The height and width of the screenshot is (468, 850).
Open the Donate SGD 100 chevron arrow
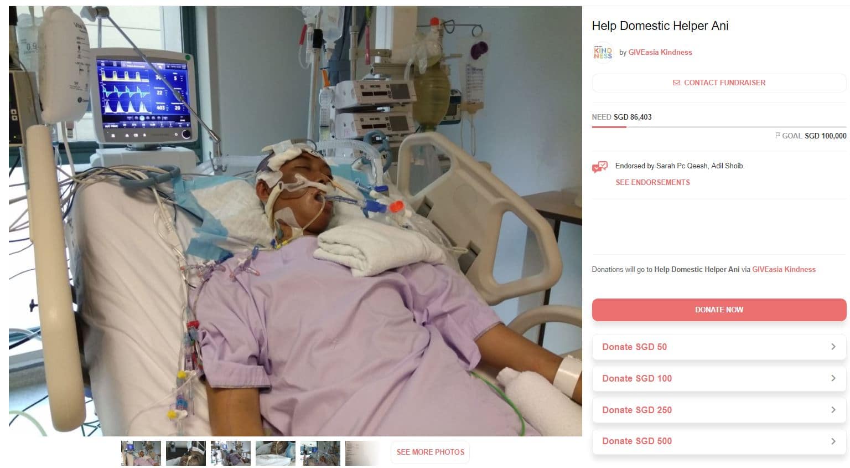point(833,378)
